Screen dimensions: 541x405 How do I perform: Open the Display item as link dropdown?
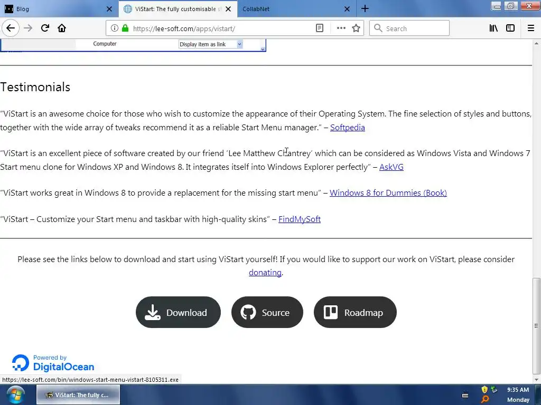(211, 44)
